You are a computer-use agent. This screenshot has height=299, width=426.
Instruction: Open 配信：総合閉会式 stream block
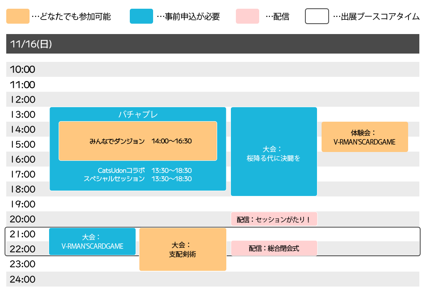tap(274, 248)
